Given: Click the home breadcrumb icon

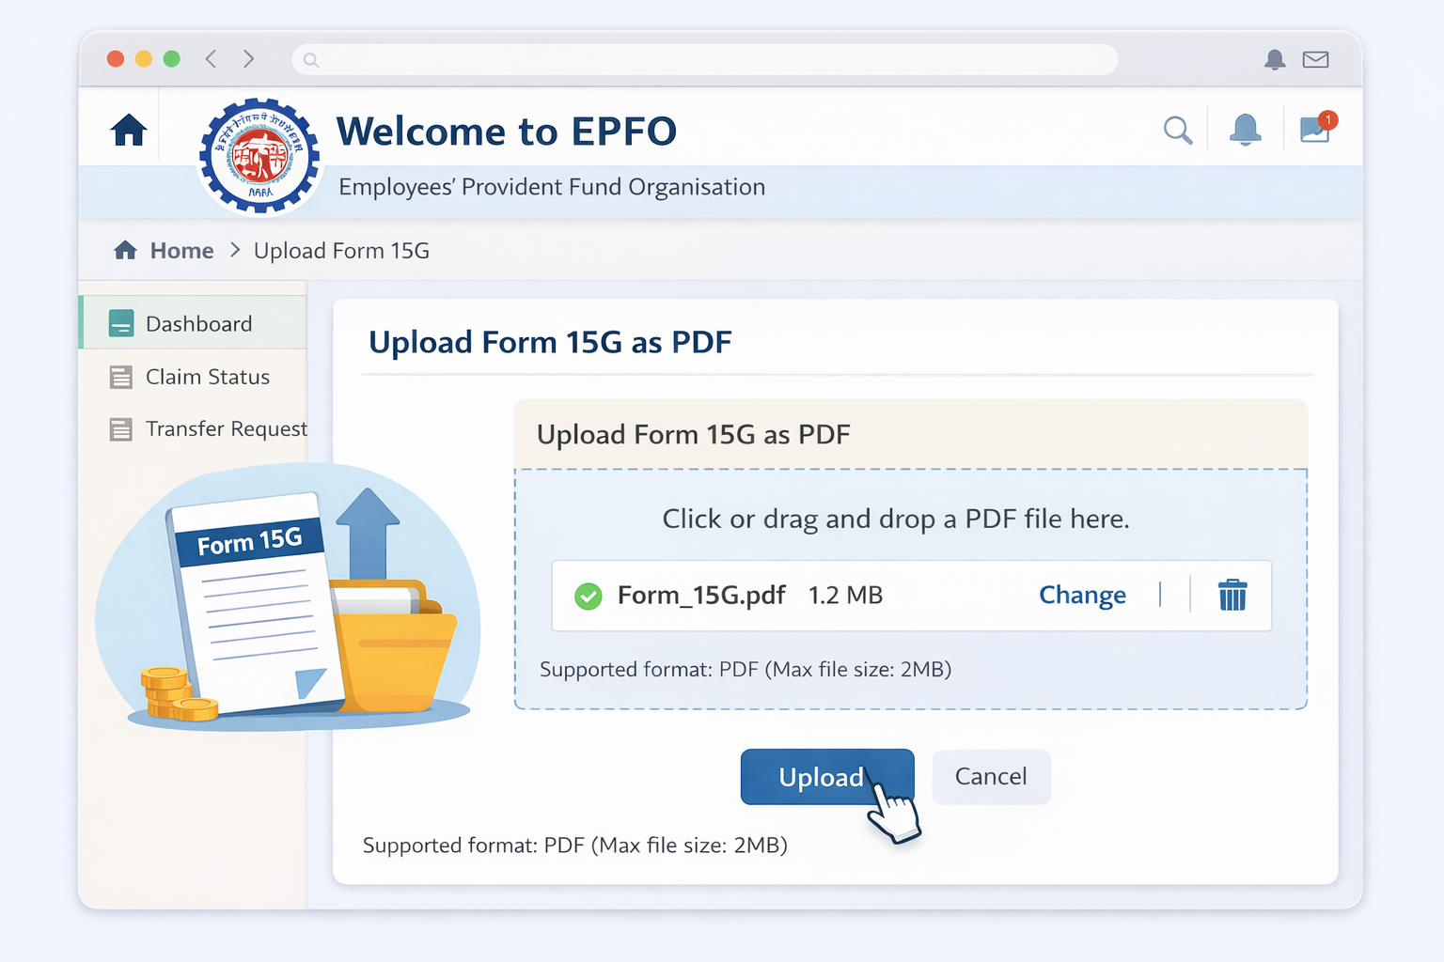Looking at the screenshot, I should [x=125, y=250].
